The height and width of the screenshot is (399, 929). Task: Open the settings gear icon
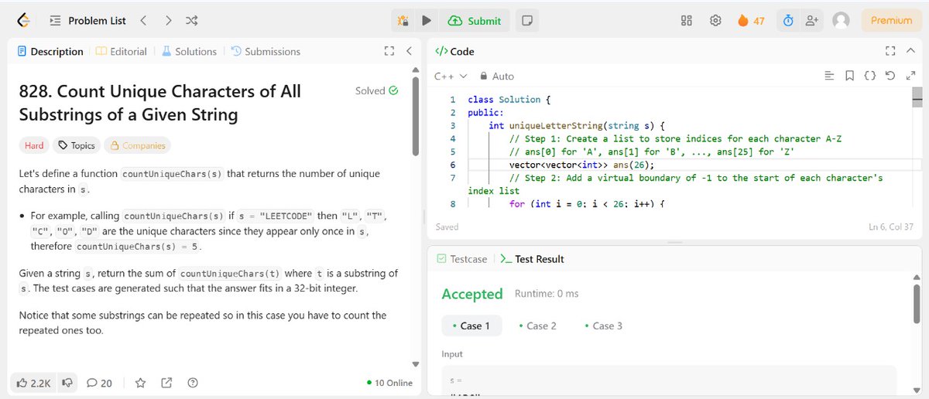(716, 21)
